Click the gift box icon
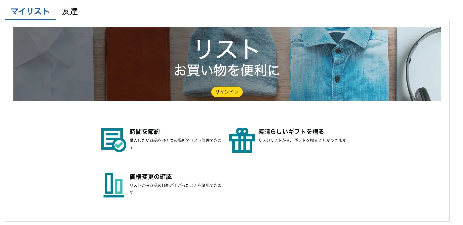This screenshot has height=225, width=463. pyautogui.click(x=242, y=140)
